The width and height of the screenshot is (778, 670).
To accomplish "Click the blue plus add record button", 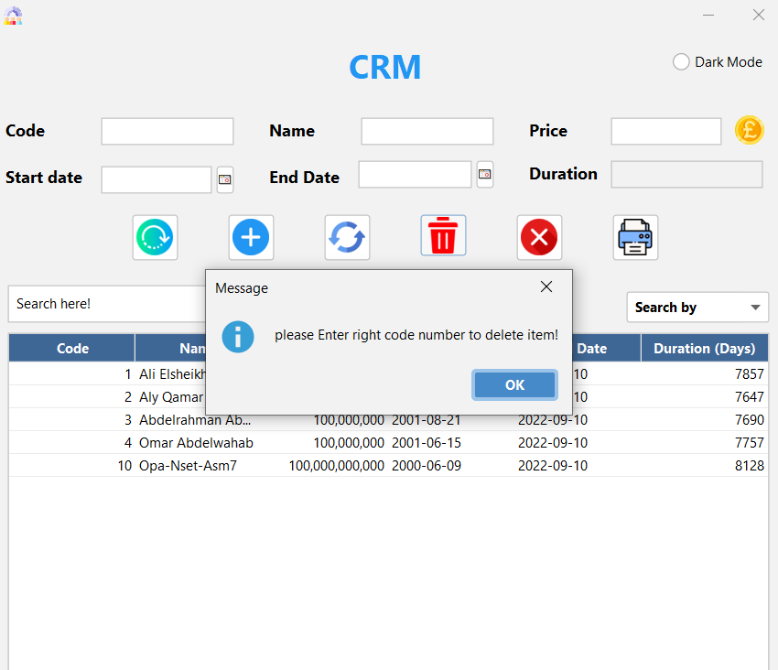I will coord(251,237).
